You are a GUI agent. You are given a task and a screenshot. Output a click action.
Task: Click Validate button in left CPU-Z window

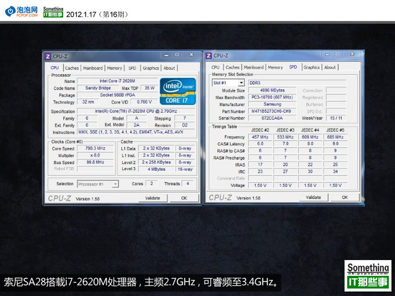(x=152, y=198)
